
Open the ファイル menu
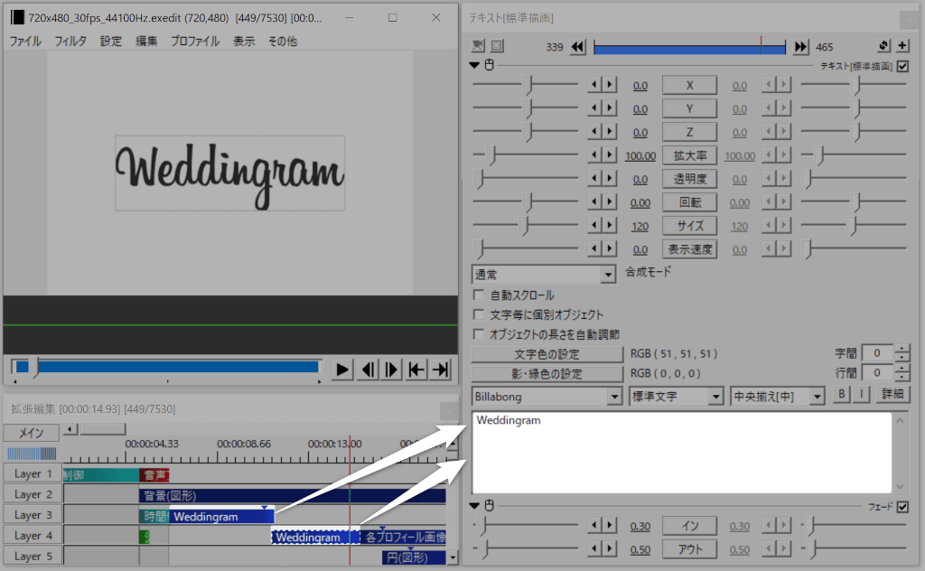25,42
